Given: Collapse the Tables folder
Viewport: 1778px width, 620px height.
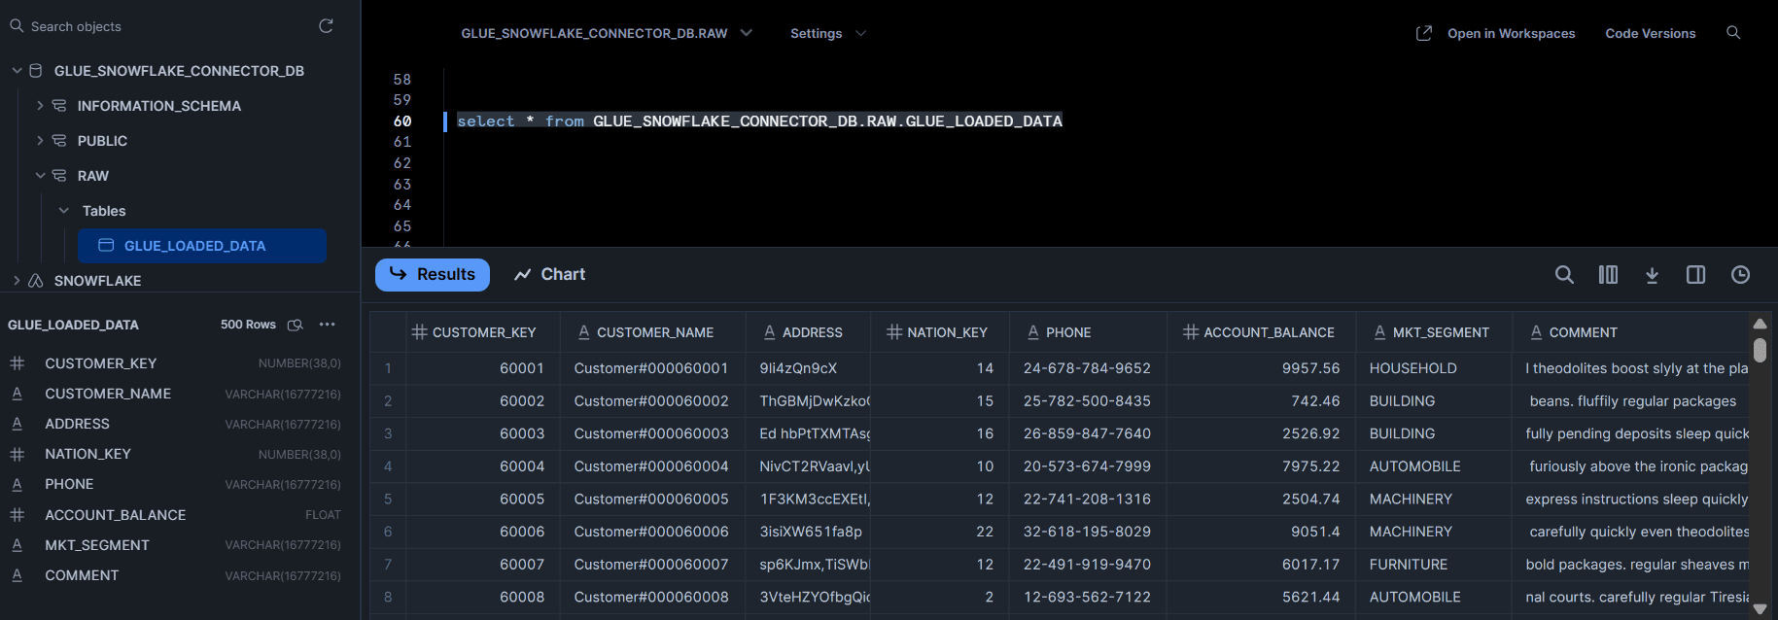Looking at the screenshot, I should pos(64,211).
